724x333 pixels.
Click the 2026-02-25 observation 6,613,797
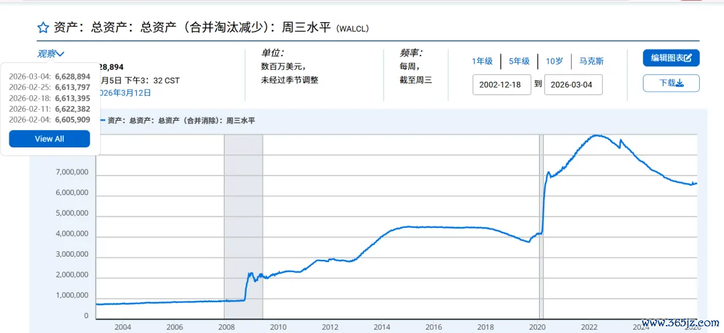[72, 87]
